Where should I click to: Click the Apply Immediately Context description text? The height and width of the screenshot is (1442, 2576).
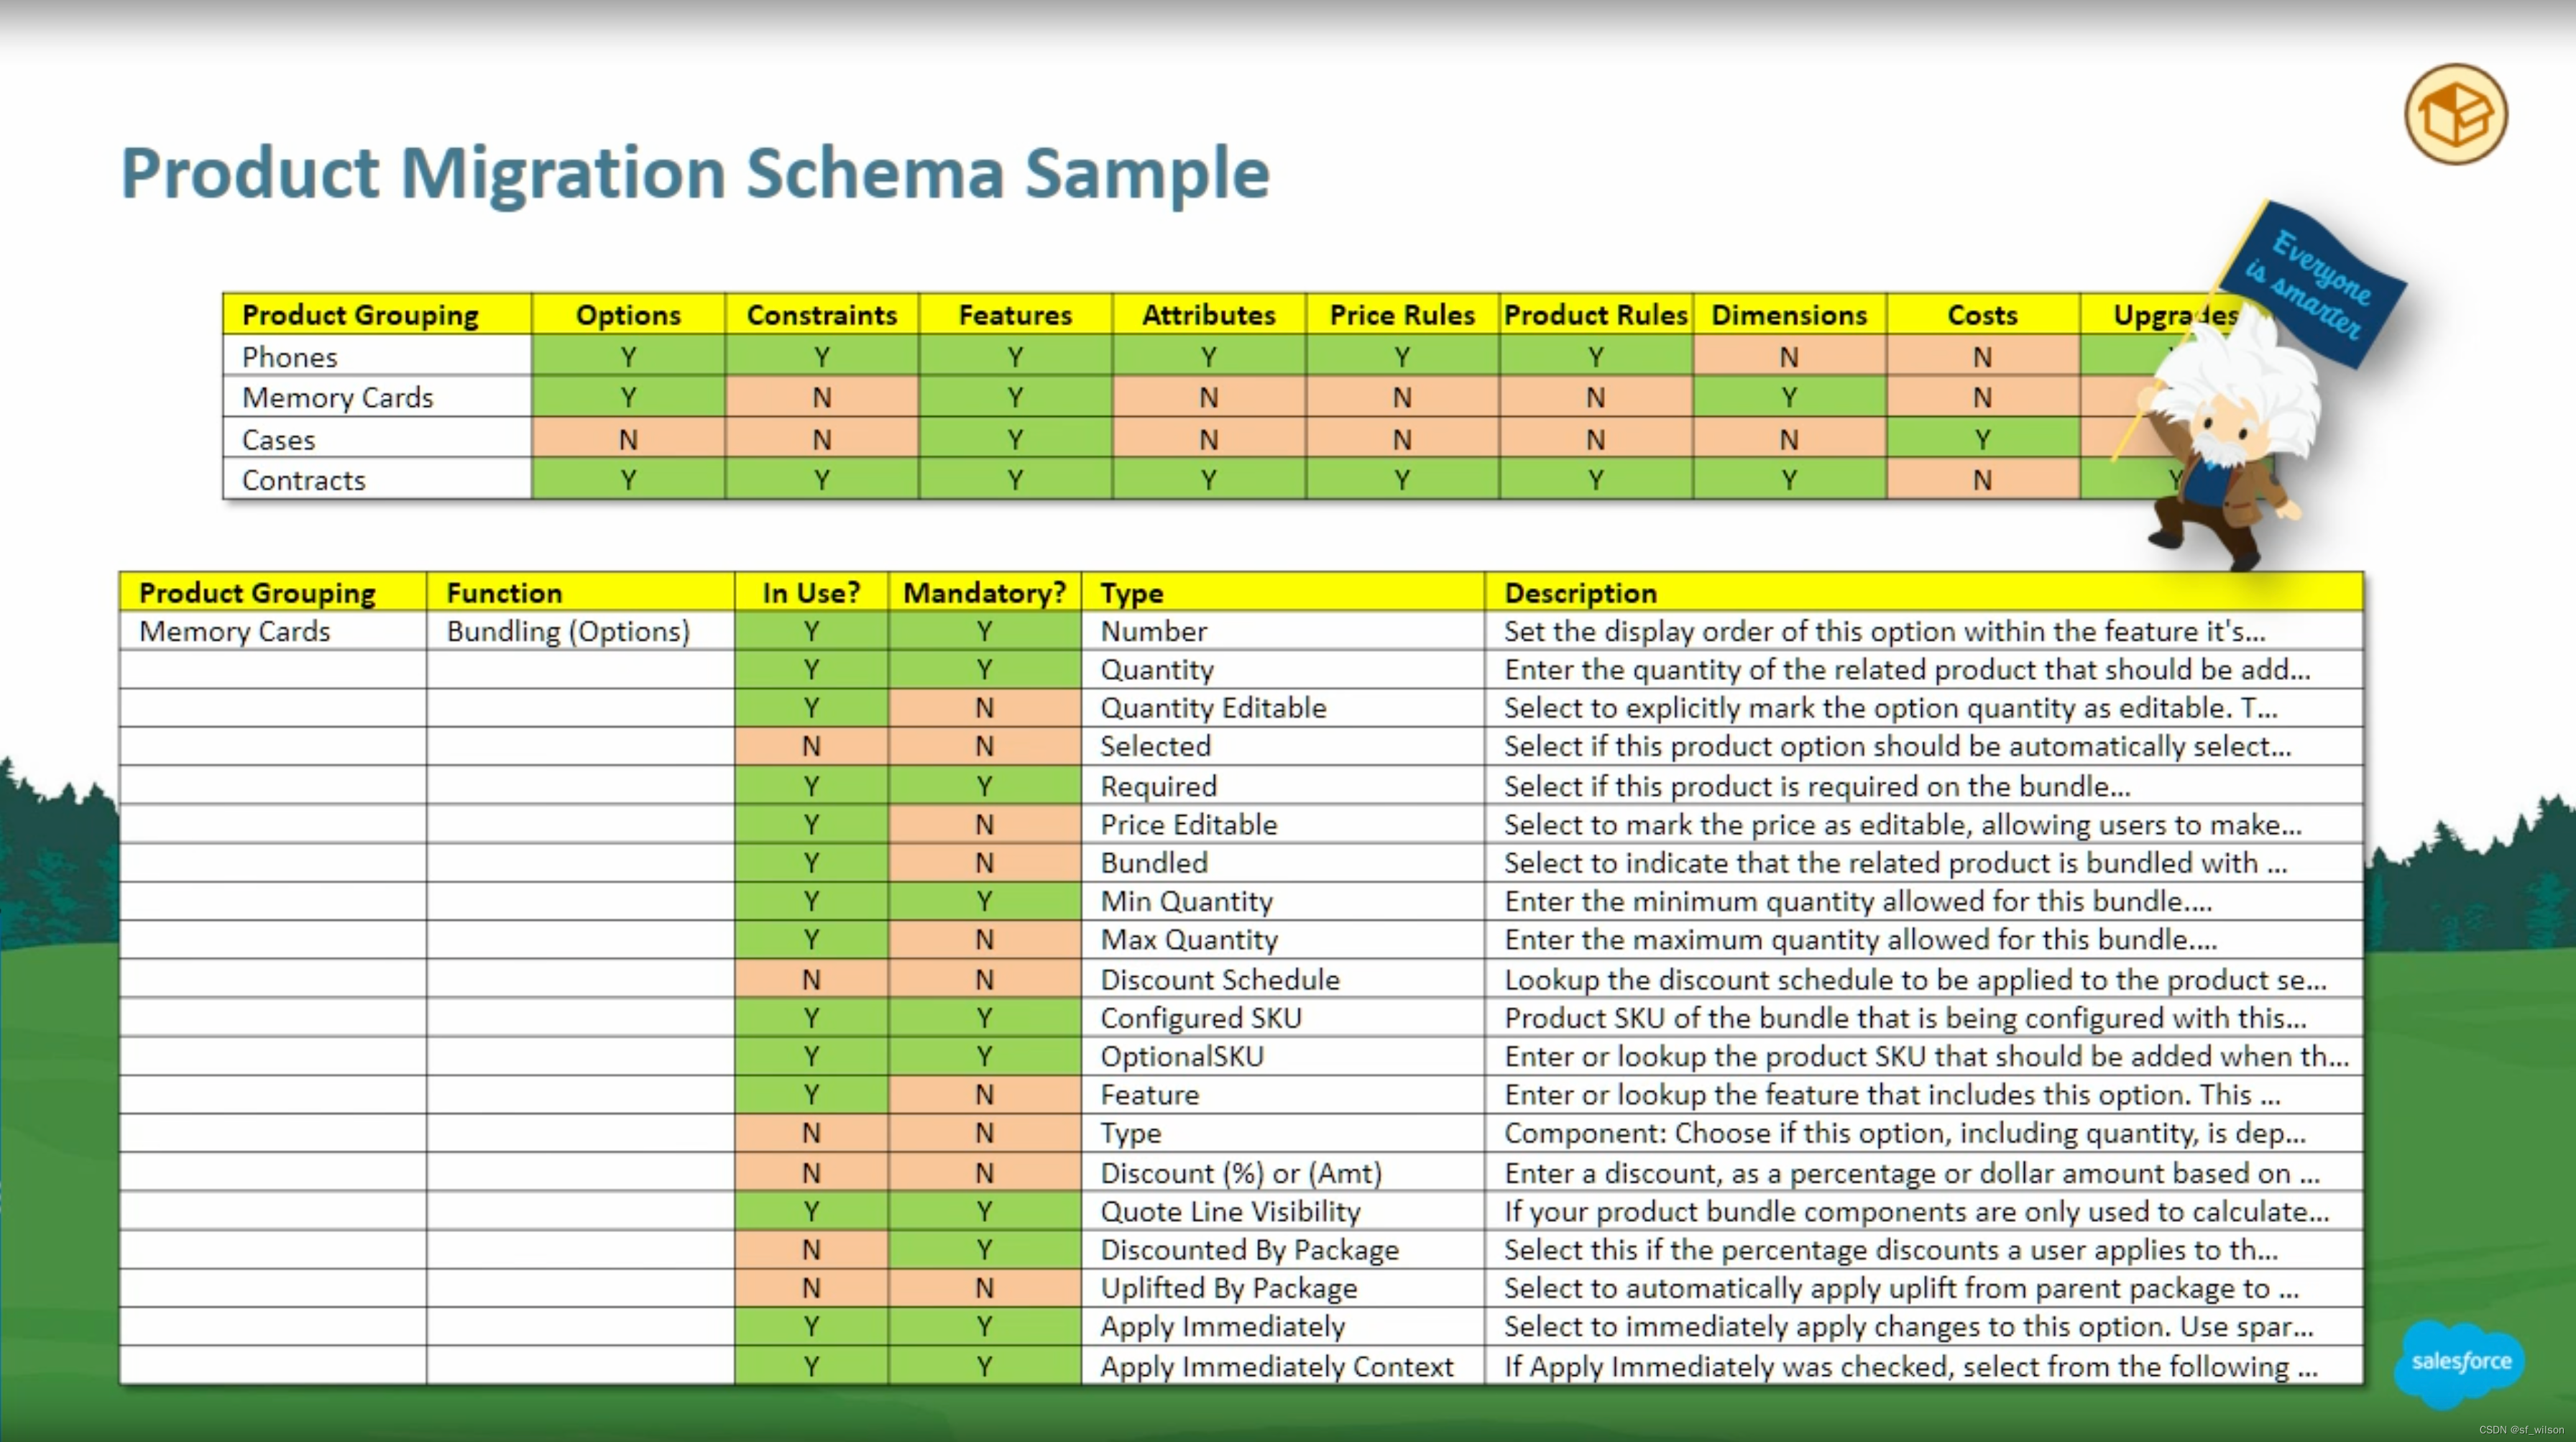[1910, 1366]
